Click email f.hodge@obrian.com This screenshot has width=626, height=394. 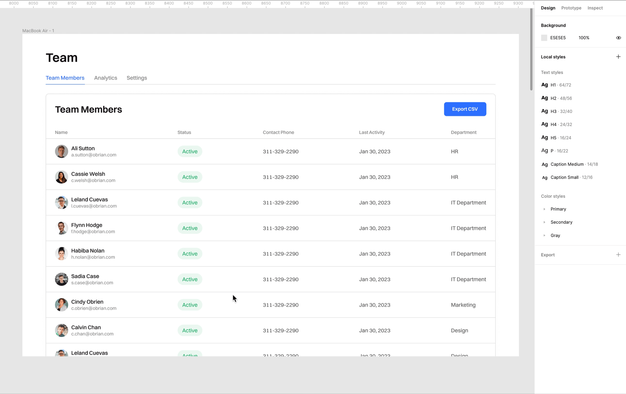click(x=93, y=232)
